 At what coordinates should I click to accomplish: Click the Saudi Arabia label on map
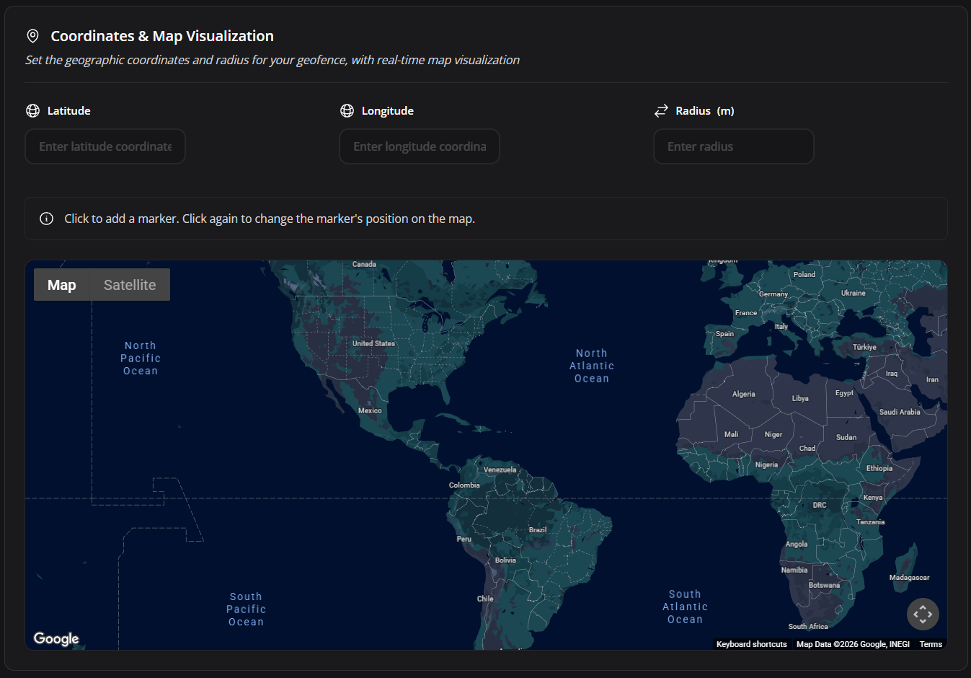click(x=900, y=412)
